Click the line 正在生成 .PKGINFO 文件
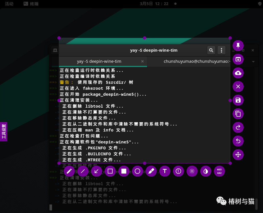The height and width of the screenshot is (213, 263). click(x=94, y=148)
